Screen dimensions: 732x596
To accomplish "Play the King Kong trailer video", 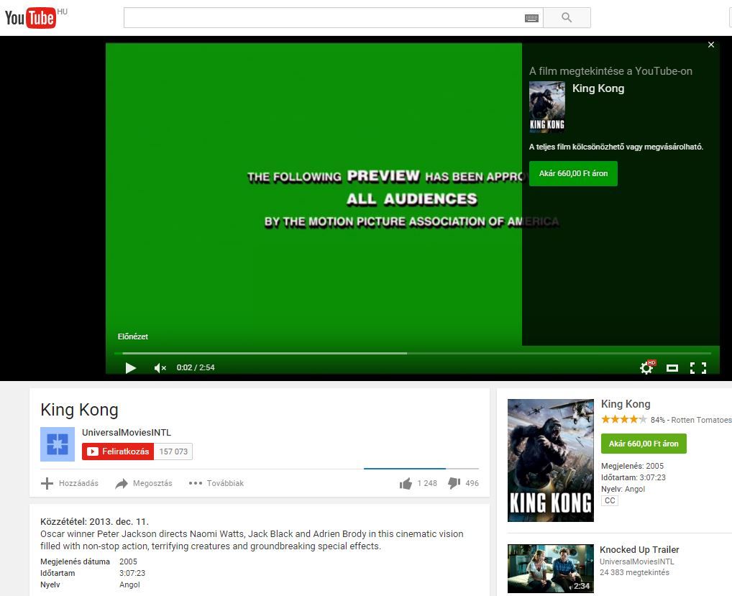I will click(x=130, y=368).
